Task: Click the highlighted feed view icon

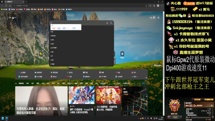Action: (x=144, y=83)
